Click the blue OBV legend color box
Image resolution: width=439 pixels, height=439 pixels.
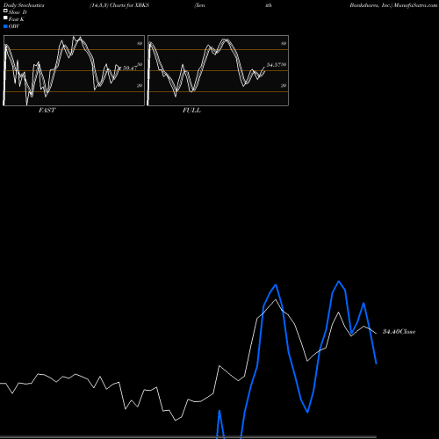[x=5, y=26]
